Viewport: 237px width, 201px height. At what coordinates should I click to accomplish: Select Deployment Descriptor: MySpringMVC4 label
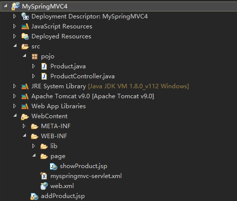point(89,16)
